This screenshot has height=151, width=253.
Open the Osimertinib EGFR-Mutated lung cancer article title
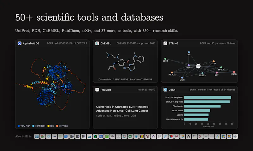122,109
